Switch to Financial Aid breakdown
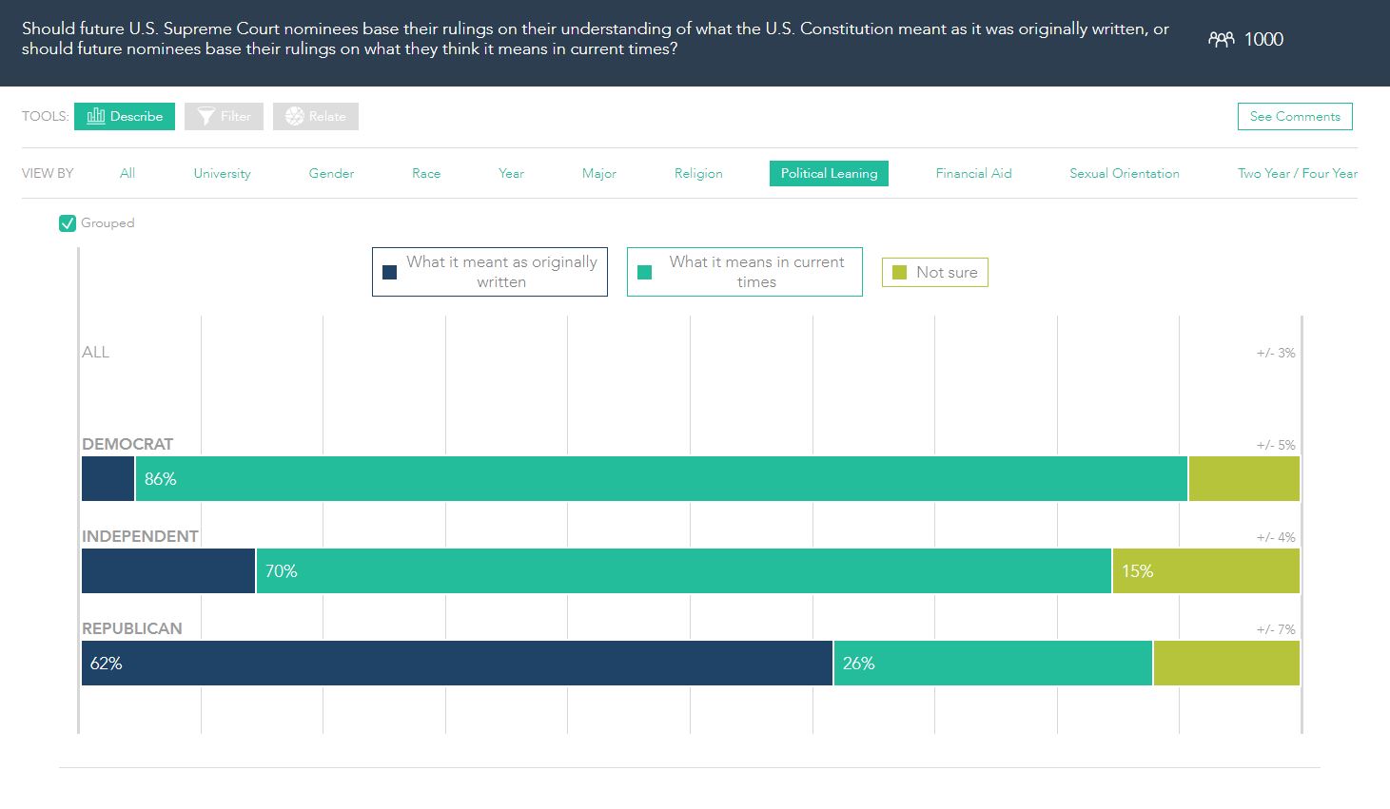 click(973, 173)
